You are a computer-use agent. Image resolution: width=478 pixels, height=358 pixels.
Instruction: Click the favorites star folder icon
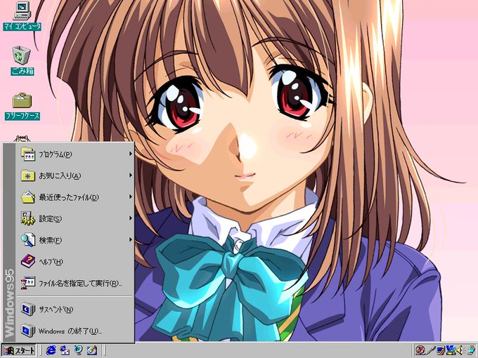tap(28, 175)
